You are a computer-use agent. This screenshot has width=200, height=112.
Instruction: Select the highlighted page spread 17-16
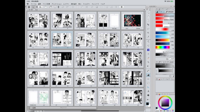click(x=62, y=40)
